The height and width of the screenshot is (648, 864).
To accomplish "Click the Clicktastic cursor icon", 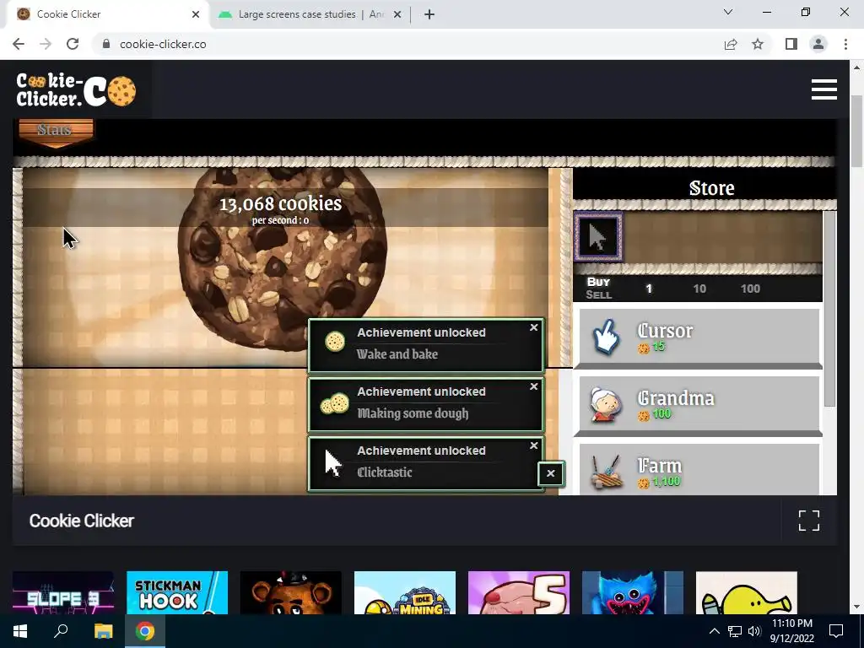I will 332,463.
